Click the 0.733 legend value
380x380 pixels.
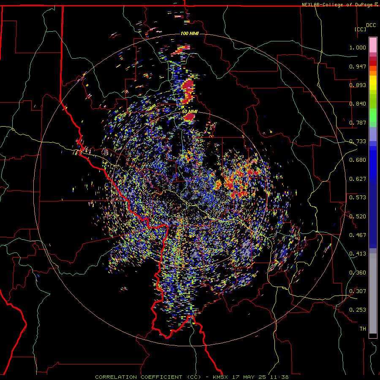pyautogui.click(x=358, y=141)
